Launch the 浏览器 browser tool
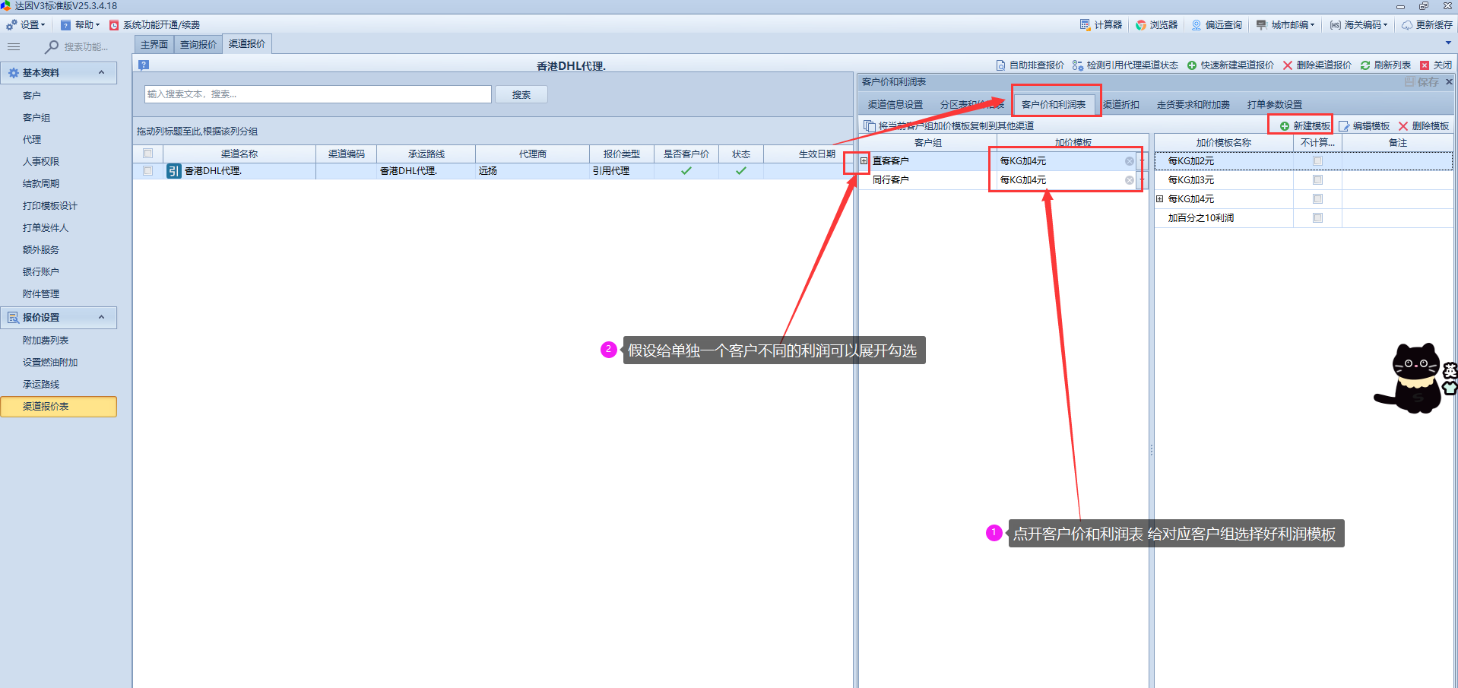 pos(1156,25)
